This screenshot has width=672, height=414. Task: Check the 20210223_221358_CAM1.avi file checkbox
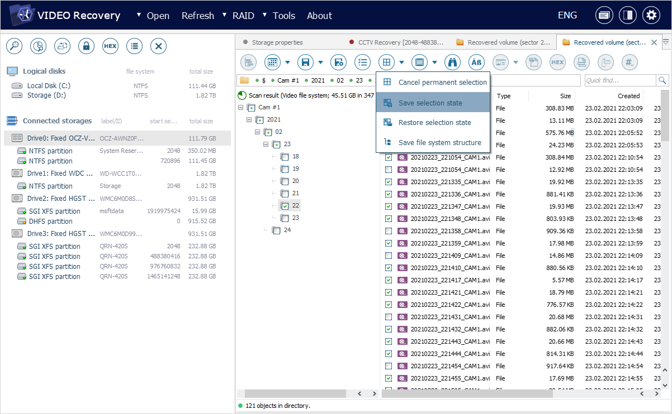389,231
